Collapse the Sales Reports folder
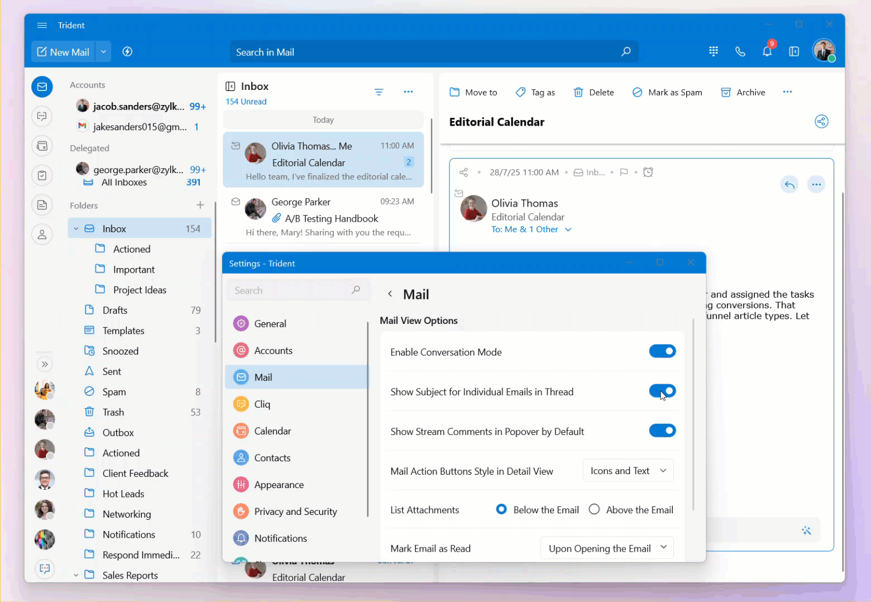This screenshot has height=602, width=871. click(x=76, y=575)
